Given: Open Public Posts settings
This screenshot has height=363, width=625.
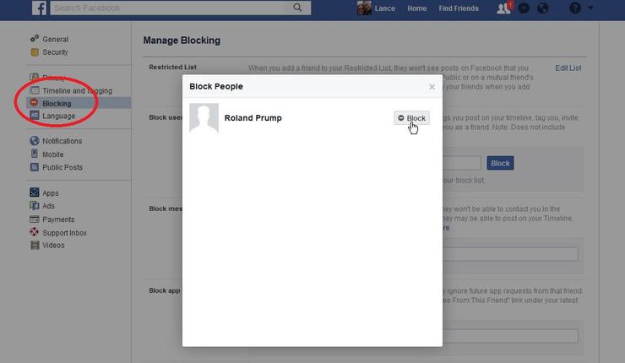Looking at the screenshot, I should pyautogui.click(x=62, y=167).
